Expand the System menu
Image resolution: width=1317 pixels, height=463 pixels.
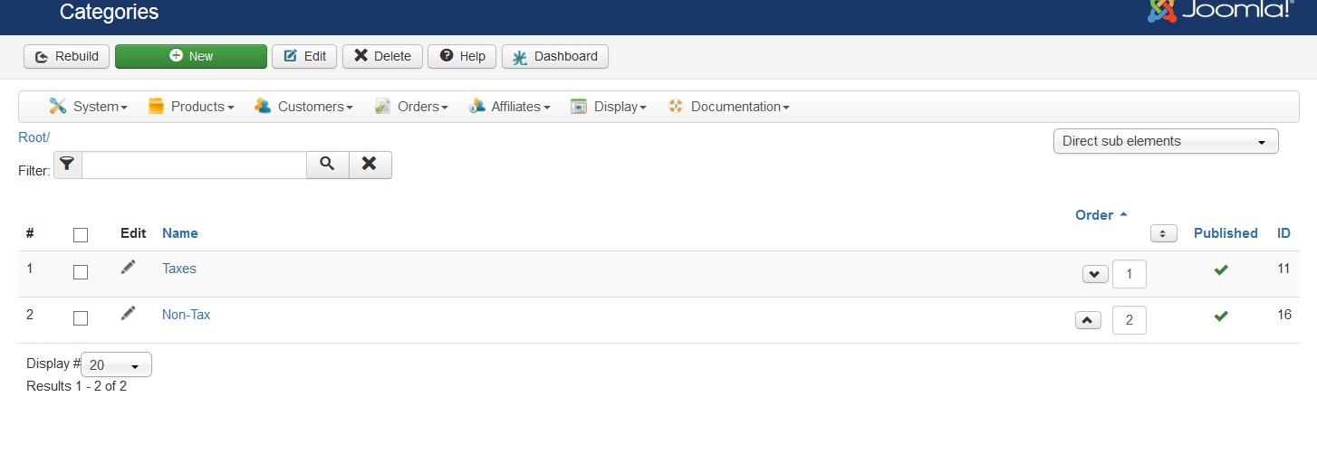(x=89, y=107)
